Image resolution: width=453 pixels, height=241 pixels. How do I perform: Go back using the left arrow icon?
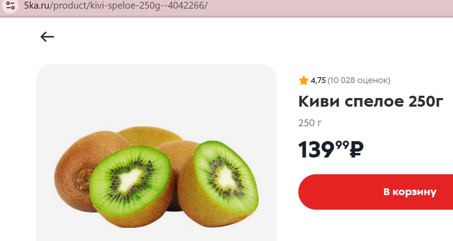click(x=47, y=37)
